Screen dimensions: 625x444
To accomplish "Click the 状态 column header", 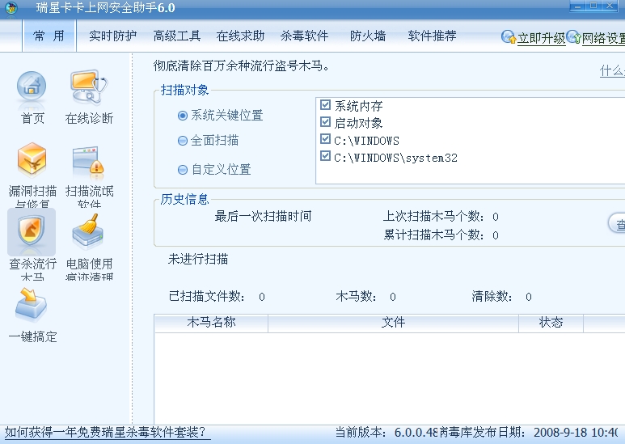I will point(551,323).
